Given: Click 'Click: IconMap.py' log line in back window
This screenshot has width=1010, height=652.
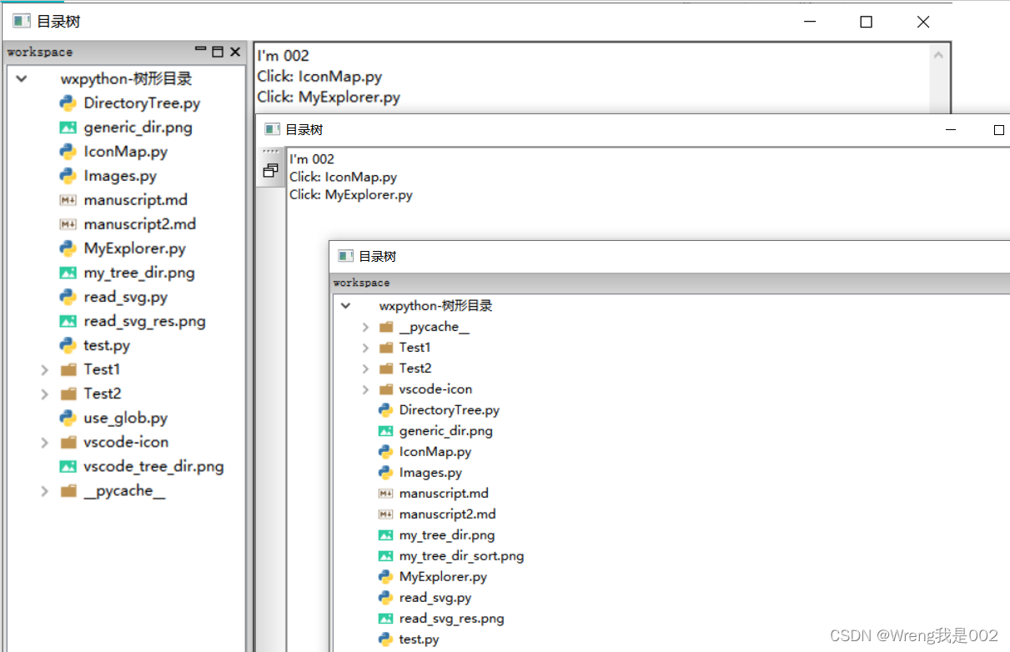Looking at the screenshot, I should [x=319, y=77].
